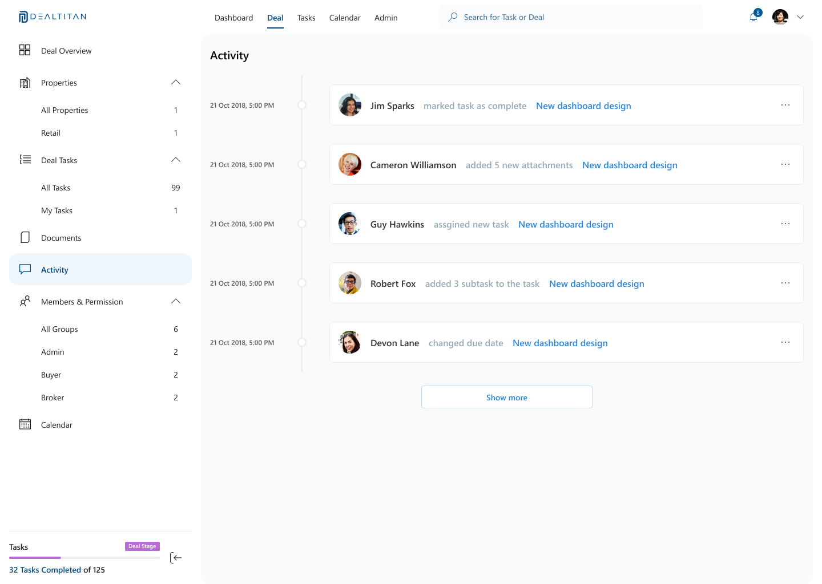Click the Calendar icon in sidebar
The width and height of the screenshot is (822, 584).
(25, 424)
